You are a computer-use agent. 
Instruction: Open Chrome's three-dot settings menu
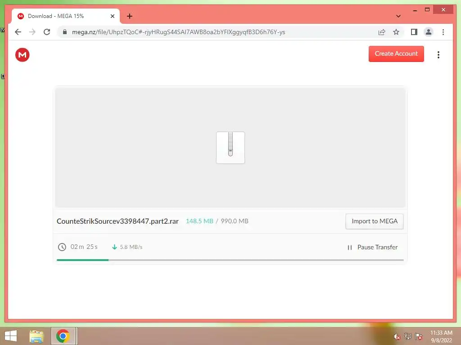[x=443, y=32]
